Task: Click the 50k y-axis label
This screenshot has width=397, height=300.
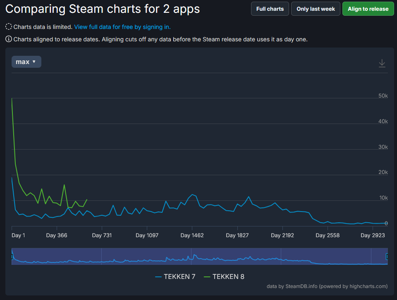Action: click(x=383, y=96)
